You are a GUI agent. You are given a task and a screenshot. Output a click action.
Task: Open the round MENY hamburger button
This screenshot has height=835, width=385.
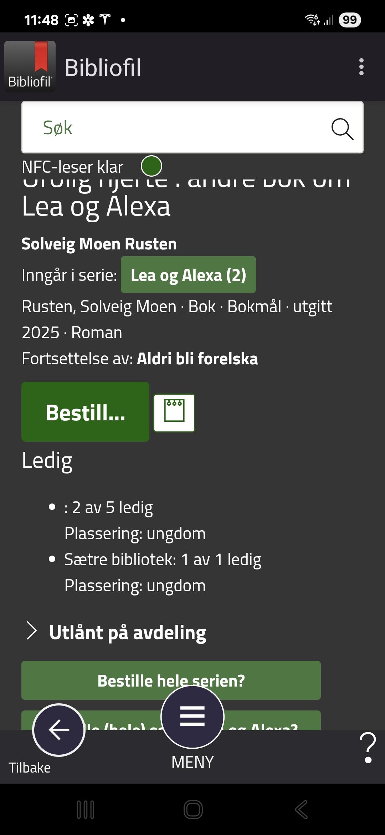(192, 717)
